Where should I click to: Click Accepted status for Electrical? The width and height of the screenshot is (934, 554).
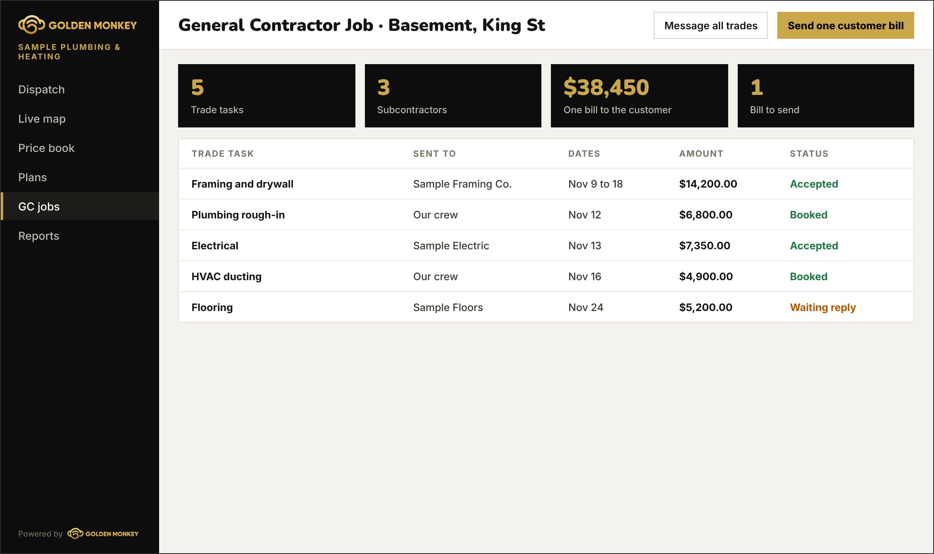(814, 245)
